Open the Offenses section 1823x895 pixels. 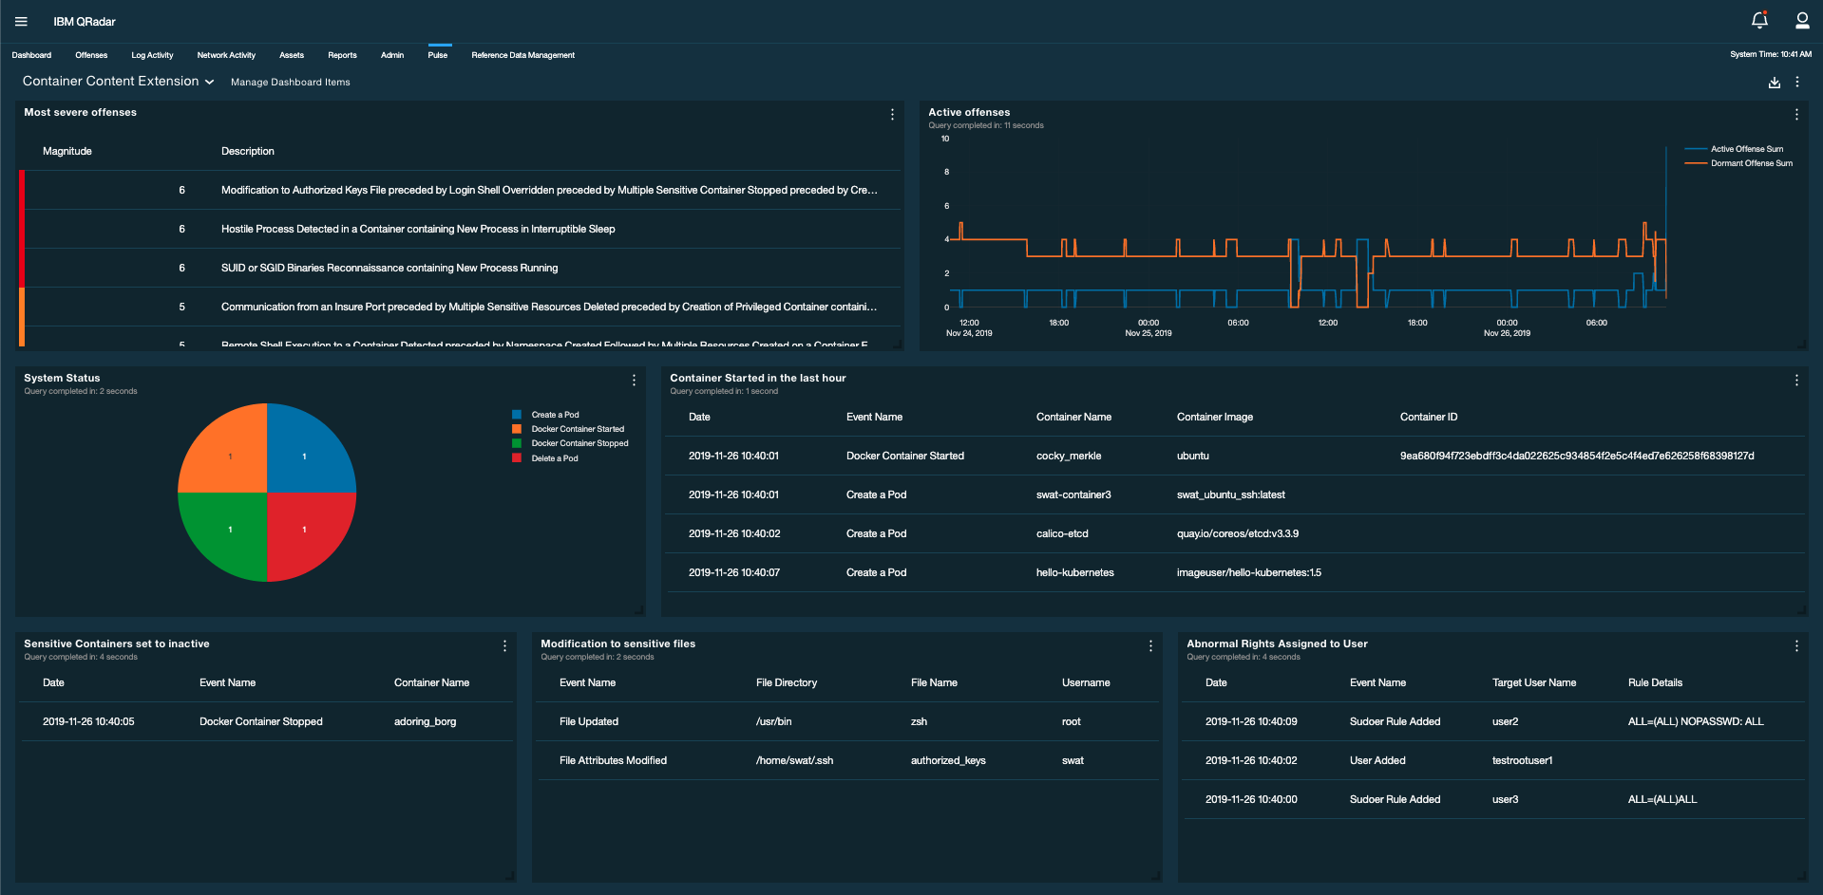click(x=90, y=55)
